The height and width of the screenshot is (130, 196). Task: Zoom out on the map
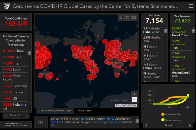[134, 100]
